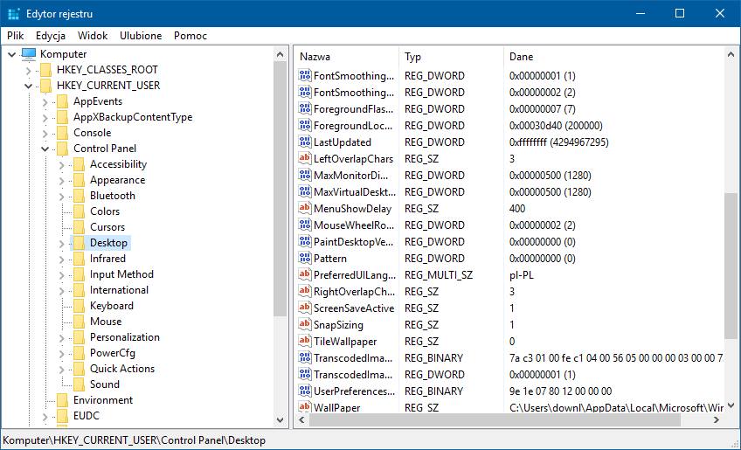Select the Cursors key in tree
Viewport: 741px width, 450px height.
[x=107, y=227]
